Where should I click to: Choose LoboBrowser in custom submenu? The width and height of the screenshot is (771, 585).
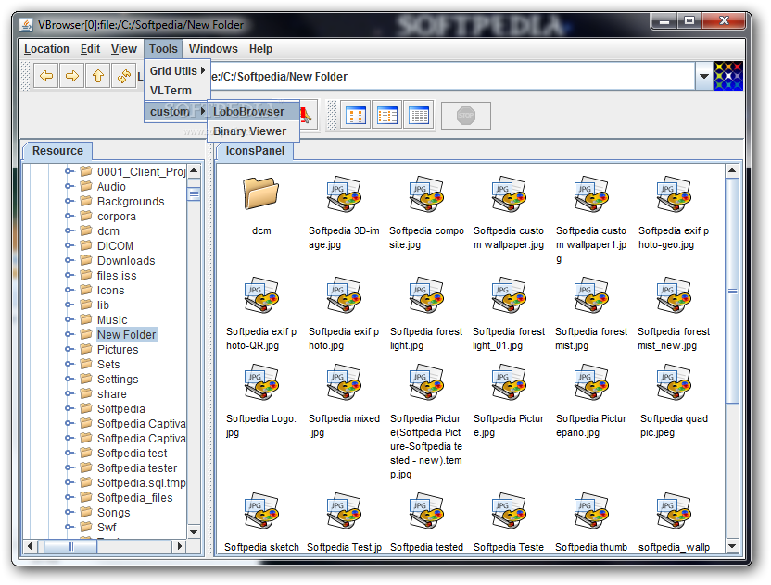click(x=253, y=112)
